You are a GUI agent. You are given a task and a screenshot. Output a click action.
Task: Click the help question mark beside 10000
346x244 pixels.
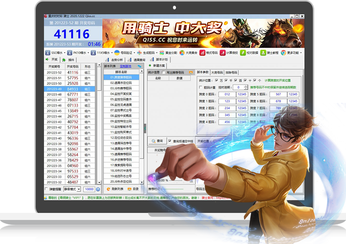pyautogui.click(x=98, y=189)
